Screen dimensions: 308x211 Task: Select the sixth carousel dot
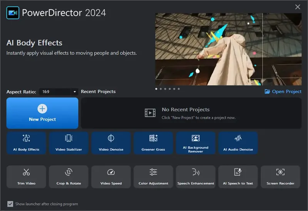point(179,89)
